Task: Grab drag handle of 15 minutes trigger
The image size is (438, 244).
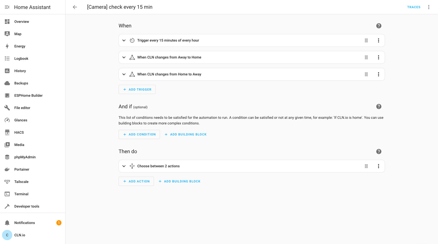Action: [x=366, y=41]
